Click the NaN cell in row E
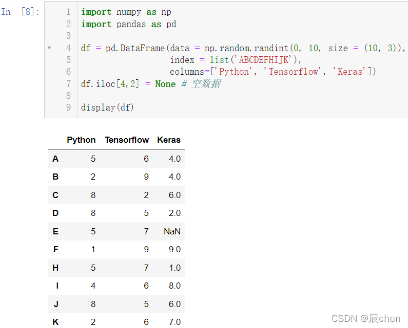408x328 pixels. [172, 231]
